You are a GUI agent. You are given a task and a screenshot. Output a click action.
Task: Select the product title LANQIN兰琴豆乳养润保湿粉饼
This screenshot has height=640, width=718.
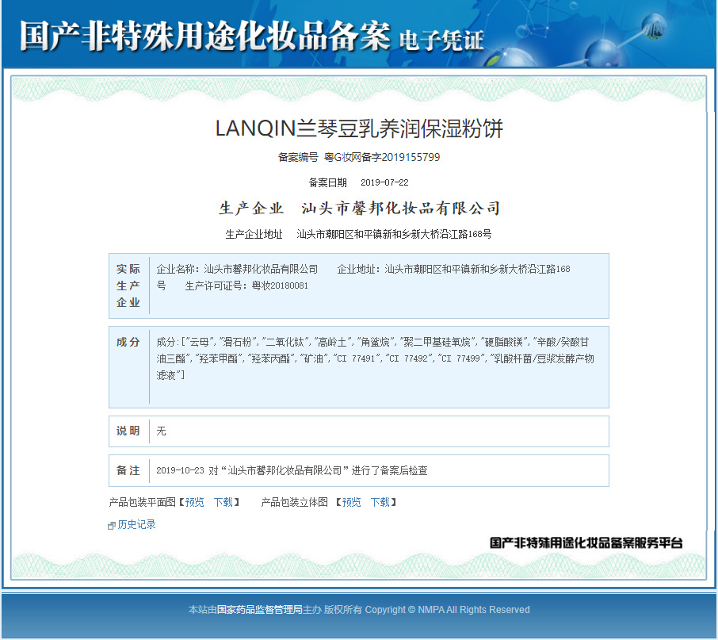click(x=359, y=128)
